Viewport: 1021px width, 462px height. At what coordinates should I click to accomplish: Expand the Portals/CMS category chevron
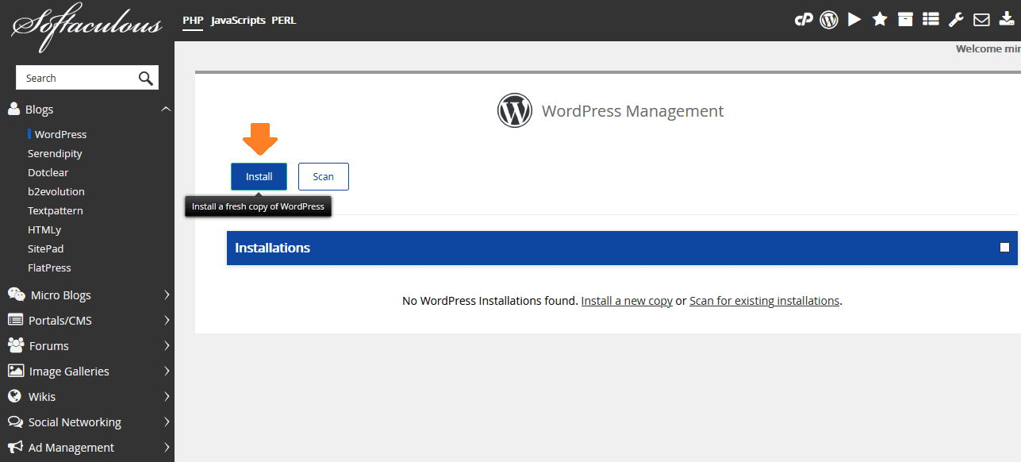click(167, 320)
